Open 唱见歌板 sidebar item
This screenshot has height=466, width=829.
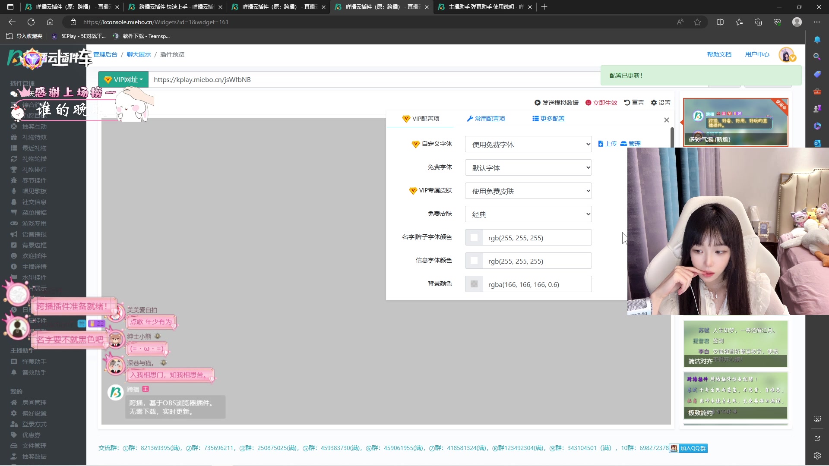point(35,191)
